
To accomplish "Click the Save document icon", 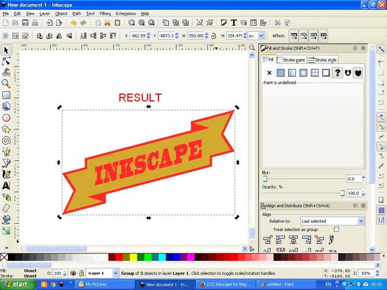I will click(x=25, y=23).
